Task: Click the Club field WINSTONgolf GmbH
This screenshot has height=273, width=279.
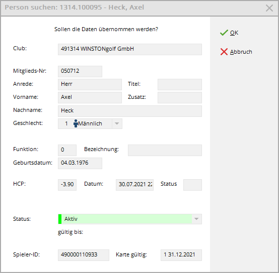Action: pyautogui.click(x=130, y=49)
